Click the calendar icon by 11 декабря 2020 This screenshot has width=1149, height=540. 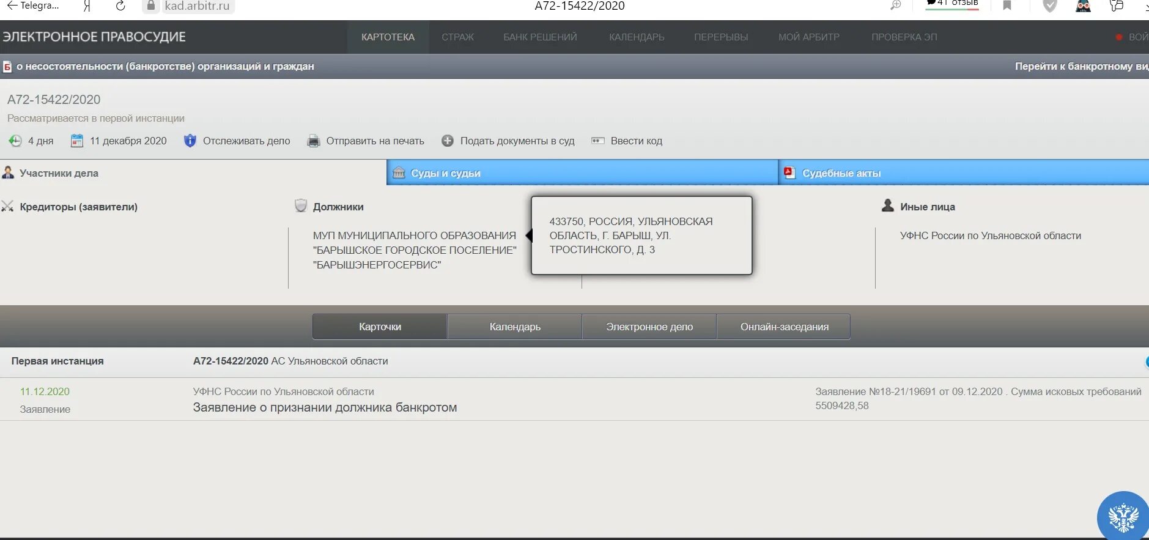(x=76, y=141)
